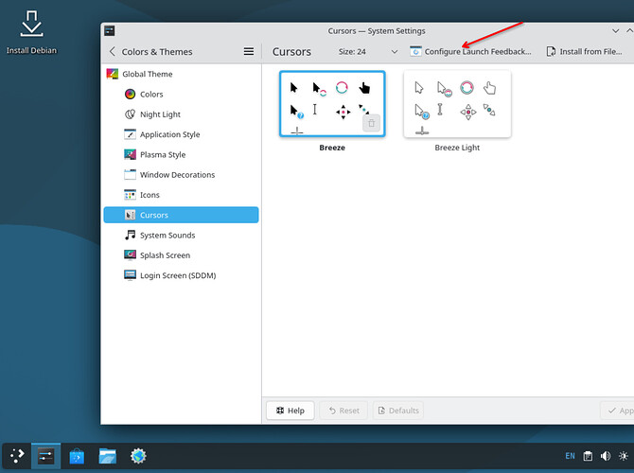Select Colors in the sidebar
The image size is (634, 473).
[181, 95]
